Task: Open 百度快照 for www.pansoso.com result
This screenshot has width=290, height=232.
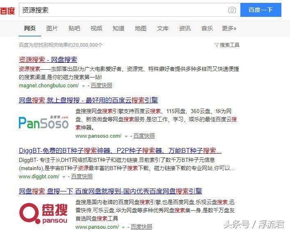Action: [x=144, y=136]
